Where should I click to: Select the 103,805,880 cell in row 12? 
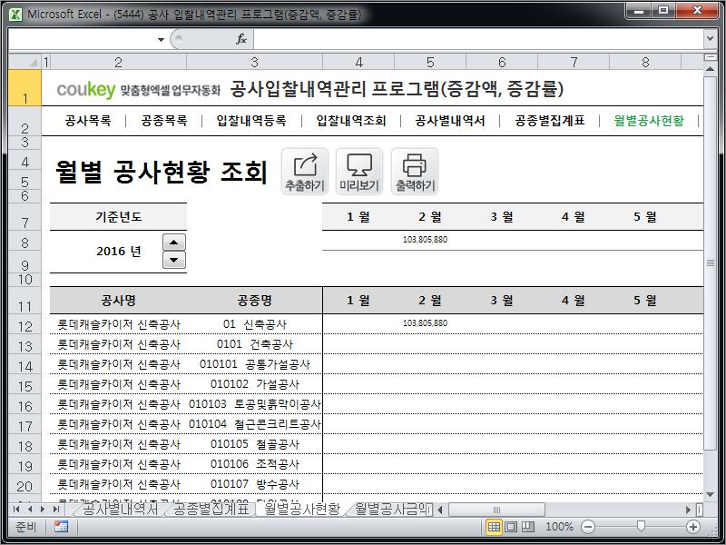430,323
